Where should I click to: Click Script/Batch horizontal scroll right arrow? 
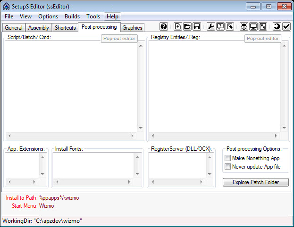[x=133, y=136]
